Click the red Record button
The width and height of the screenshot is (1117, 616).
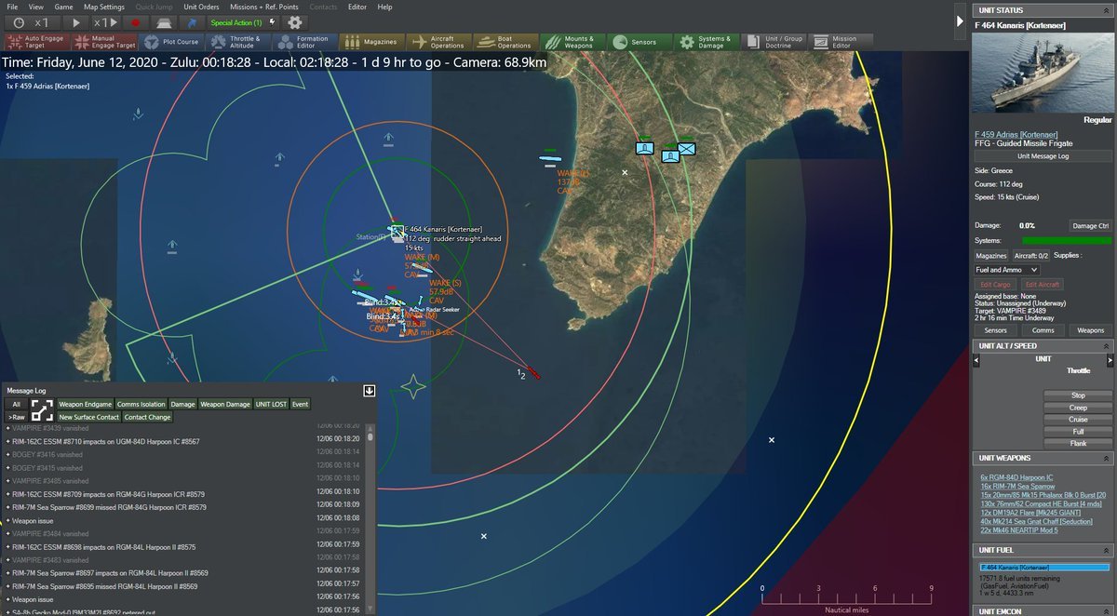coord(136,21)
